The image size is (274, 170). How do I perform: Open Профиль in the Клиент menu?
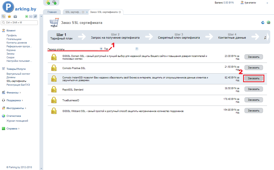click(x=12, y=35)
